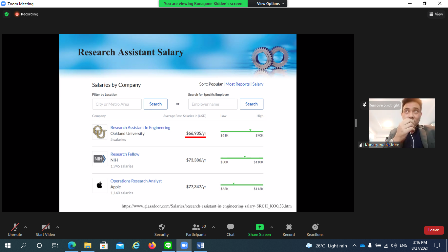Expand audio settings arrow beside Unmute
This screenshot has width=448, height=252.
pos(26,227)
